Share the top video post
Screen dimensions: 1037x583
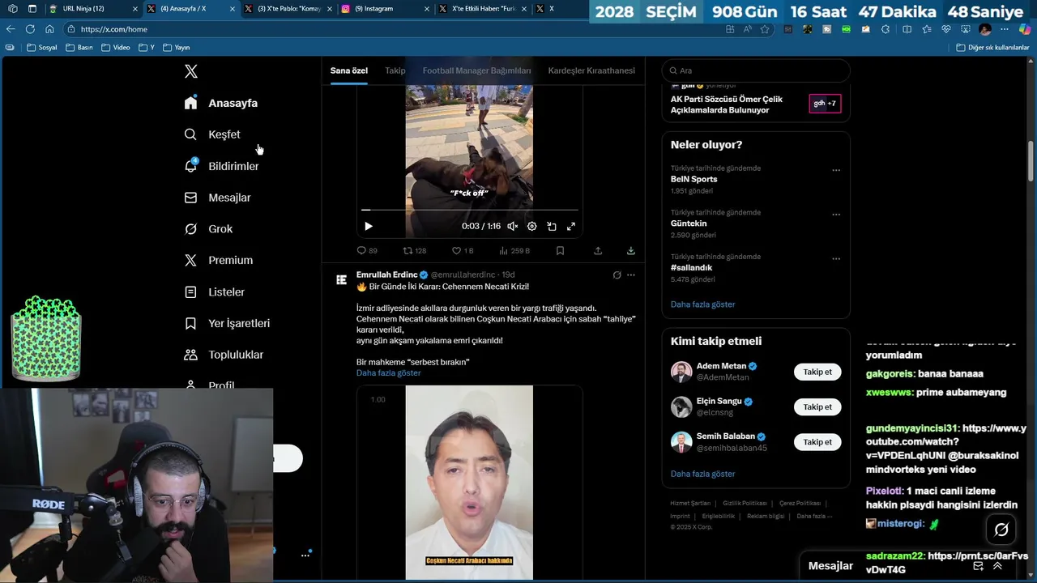tap(598, 251)
